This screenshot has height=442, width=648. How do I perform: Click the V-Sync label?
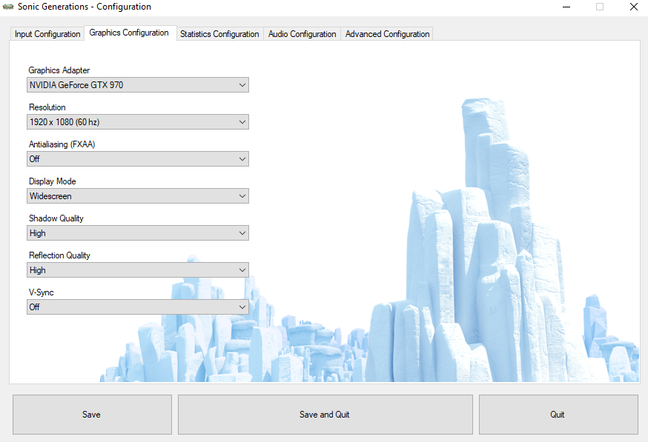click(x=42, y=292)
